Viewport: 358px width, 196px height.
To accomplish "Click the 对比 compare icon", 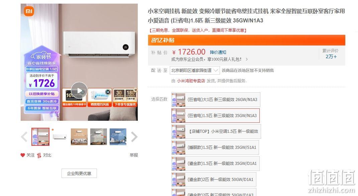I will pyautogui.click(x=39, y=155).
